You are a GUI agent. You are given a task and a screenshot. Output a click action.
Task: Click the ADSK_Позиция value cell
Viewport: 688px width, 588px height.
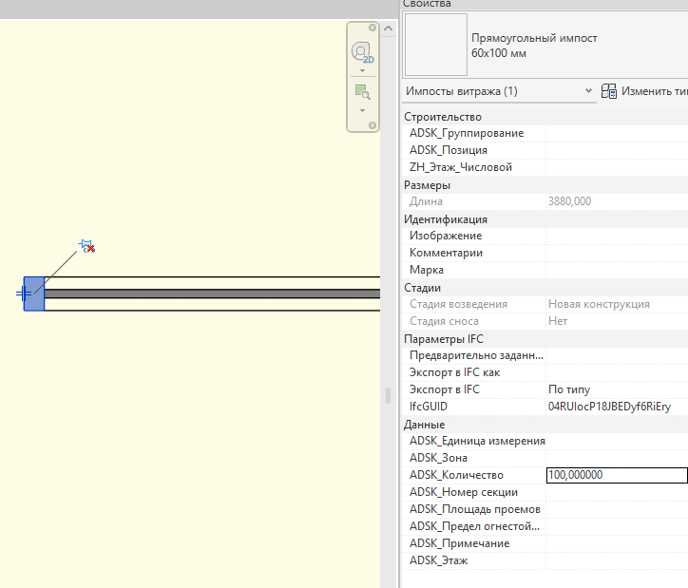[x=617, y=150]
